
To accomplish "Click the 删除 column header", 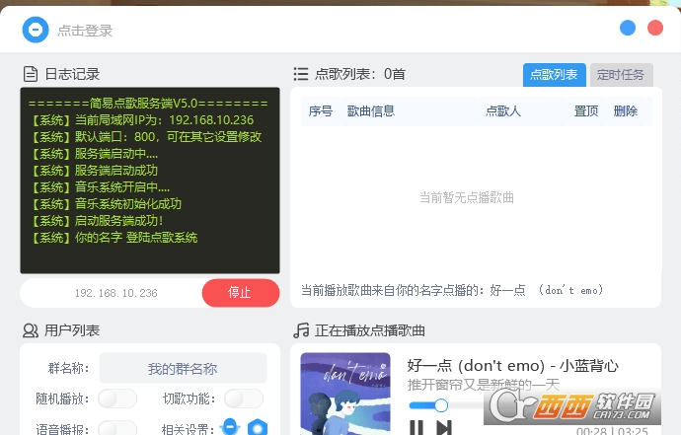I will coord(626,111).
